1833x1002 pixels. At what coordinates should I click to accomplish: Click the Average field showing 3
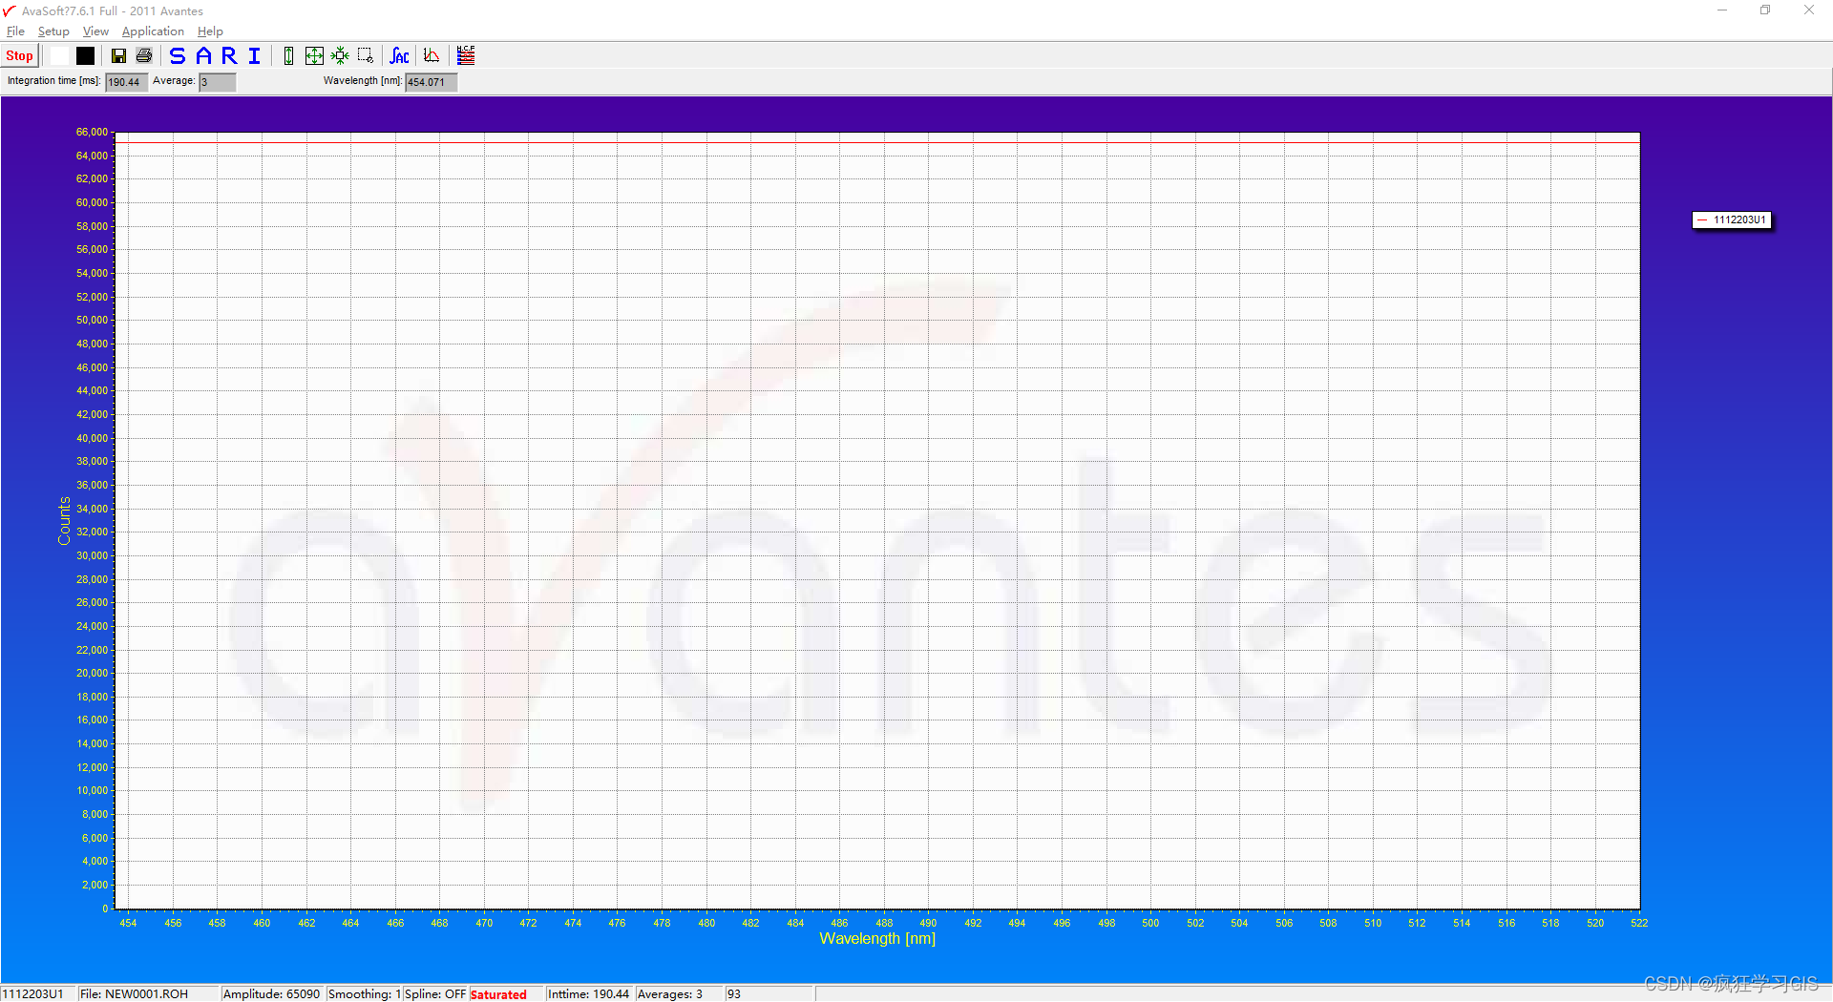[217, 82]
